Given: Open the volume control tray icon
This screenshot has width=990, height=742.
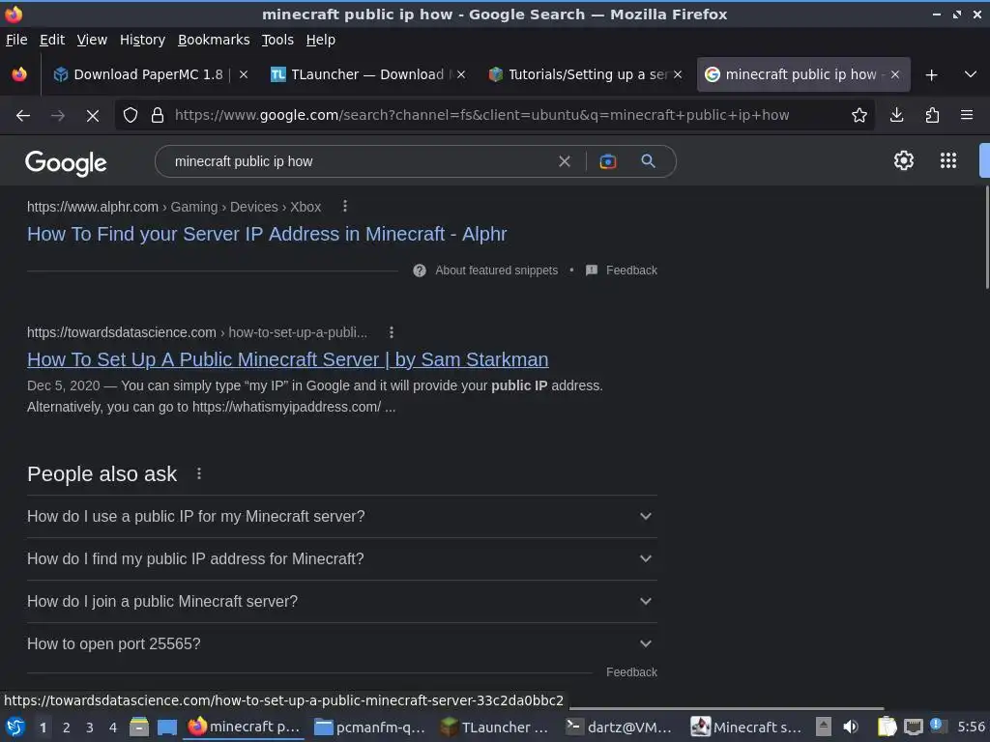Looking at the screenshot, I should 851,727.
